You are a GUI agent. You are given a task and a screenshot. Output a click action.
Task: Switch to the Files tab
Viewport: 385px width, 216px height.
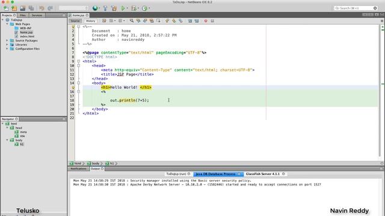pyautogui.click(x=23, y=15)
